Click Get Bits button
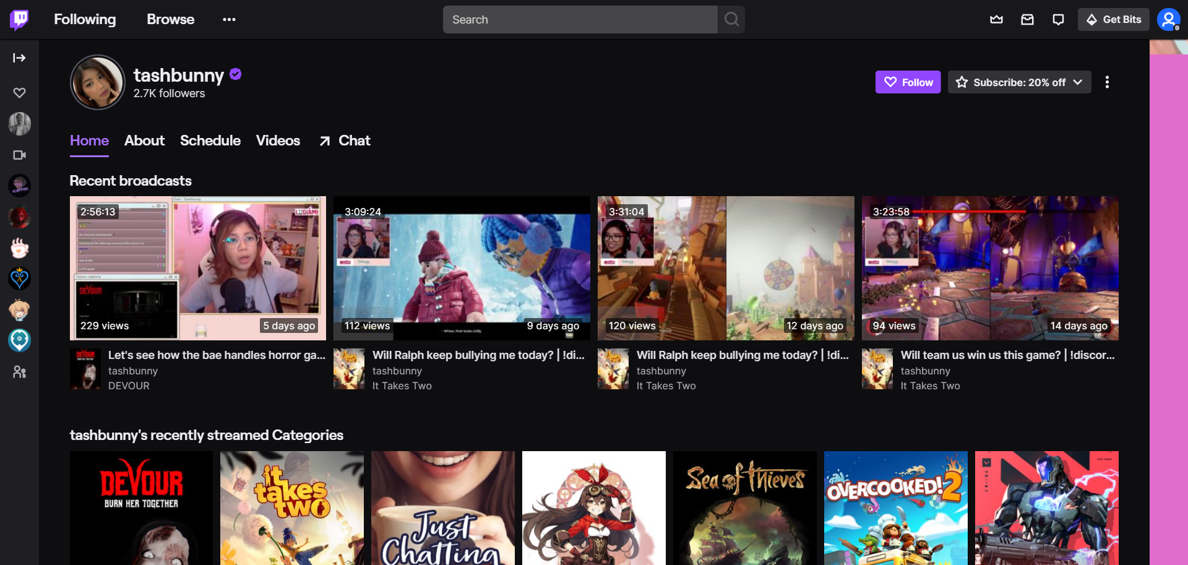 (x=1113, y=20)
